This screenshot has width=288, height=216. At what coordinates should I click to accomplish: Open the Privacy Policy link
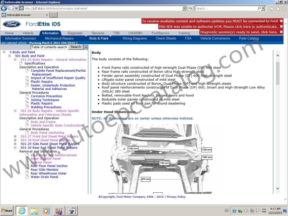(176, 197)
